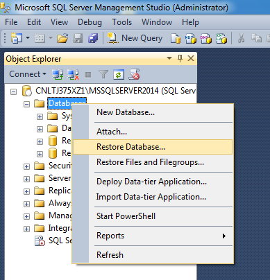Click the Filter funnel icon
Screen dimensions: 270x280
[x=103, y=75]
